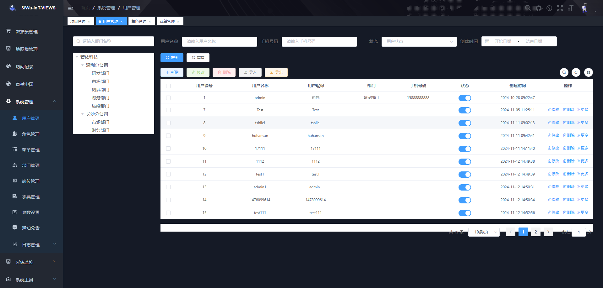Disable the status switch for admin1
The image size is (603, 288).
click(x=464, y=187)
